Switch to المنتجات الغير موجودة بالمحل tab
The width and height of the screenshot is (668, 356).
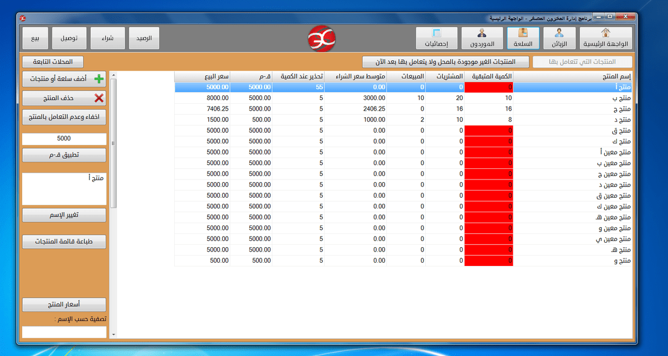[445, 62]
